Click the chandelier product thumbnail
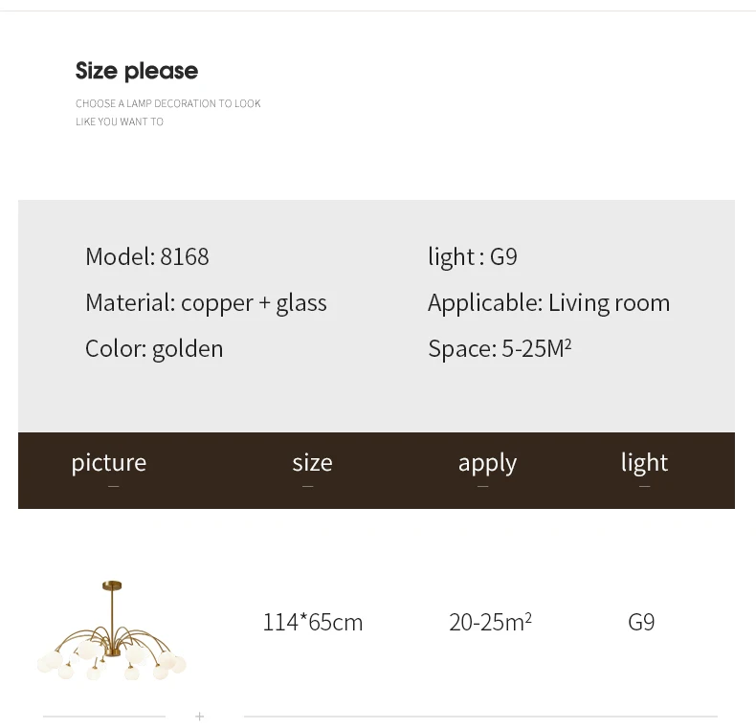Screen dimensions: 756x728 [x=111, y=630]
